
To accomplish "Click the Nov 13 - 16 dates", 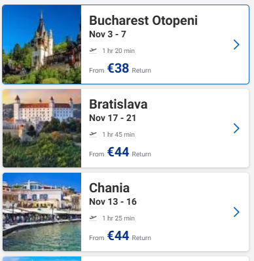I will tap(113, 201).
